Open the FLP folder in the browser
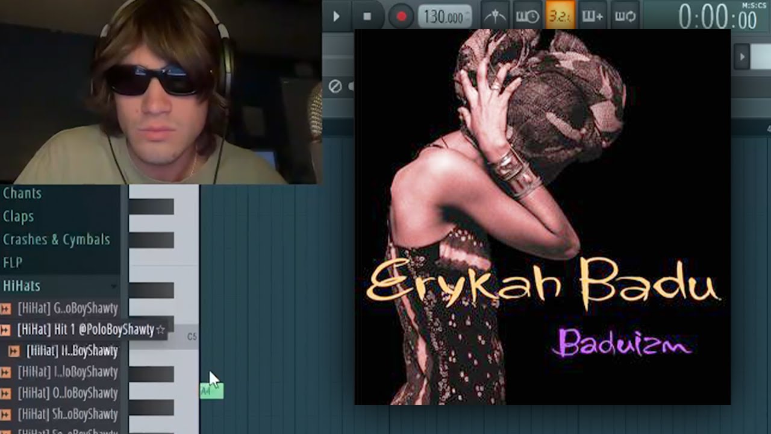This screenshot has width=771, height=434. (x=13, y=263)
